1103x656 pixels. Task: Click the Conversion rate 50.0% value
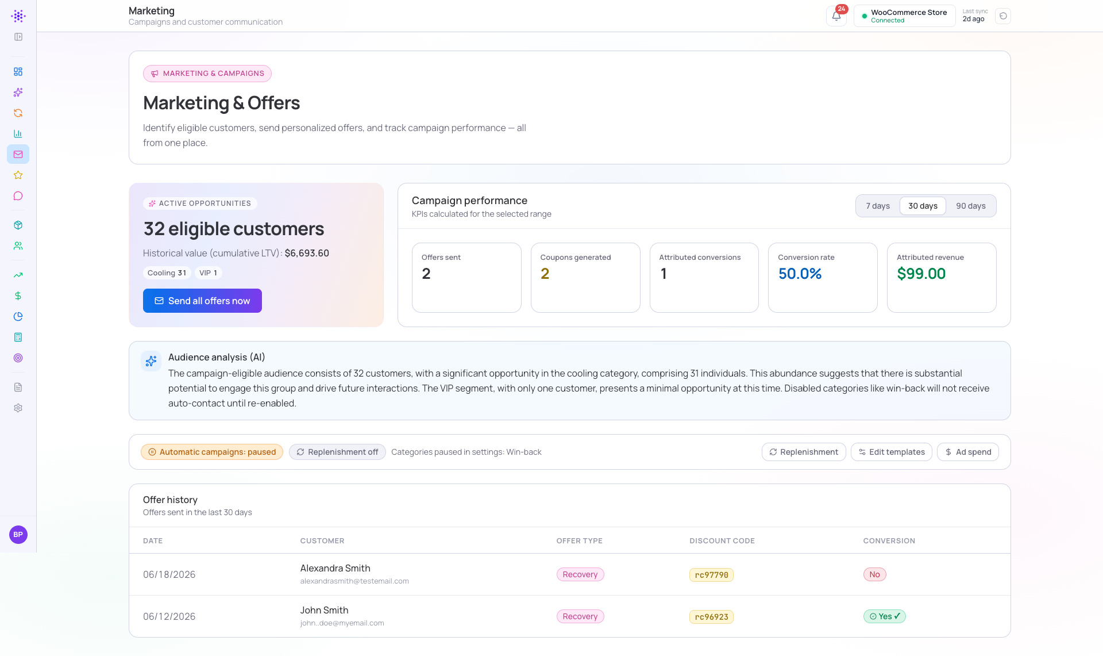click(800, 274)
